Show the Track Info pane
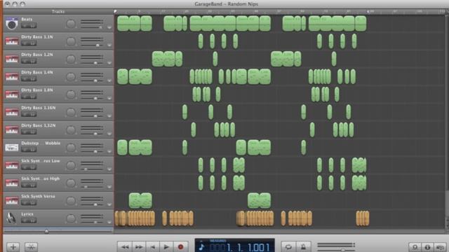 pyautogui.click(x=427, y=247)
